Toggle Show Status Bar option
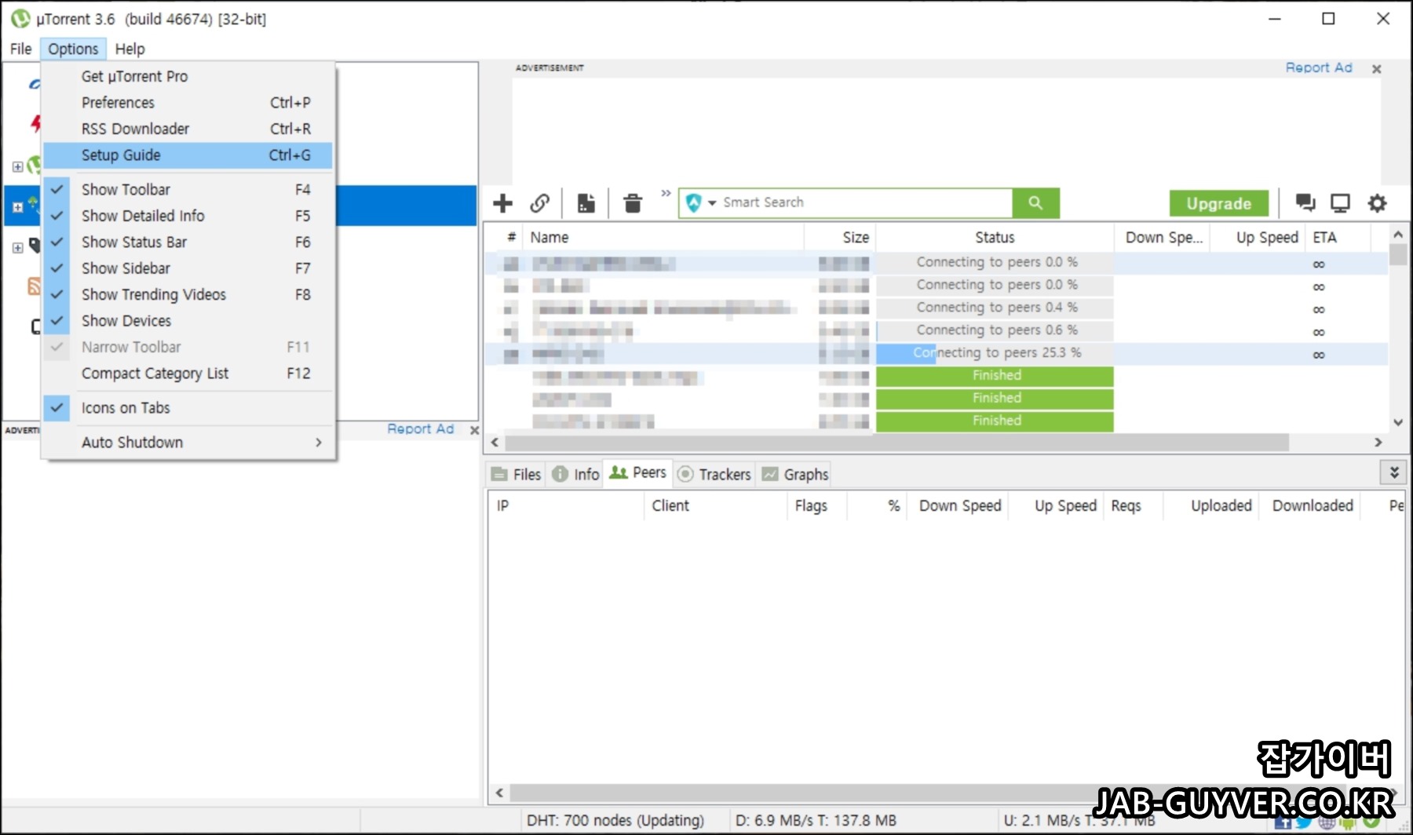The width and height of the screenshot is (1413, 835). [x=188, y=242]
